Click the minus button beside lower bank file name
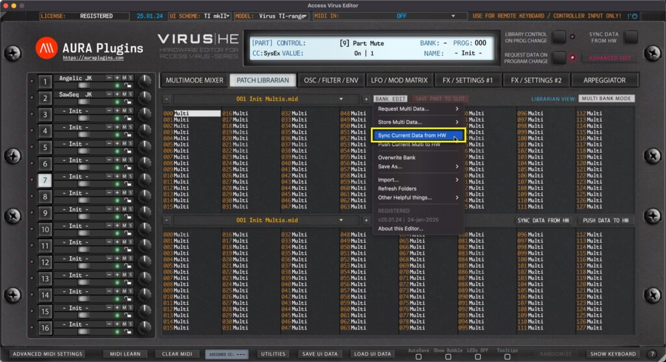The image size is (666, 362). (x=167, y=220)
